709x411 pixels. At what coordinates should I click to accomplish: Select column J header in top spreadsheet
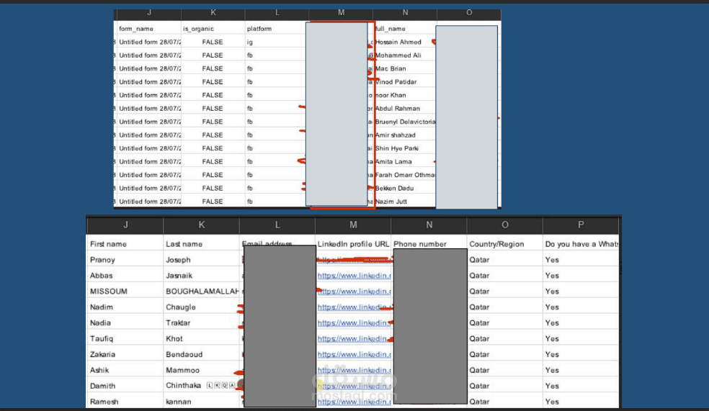(x=148, y=14)
